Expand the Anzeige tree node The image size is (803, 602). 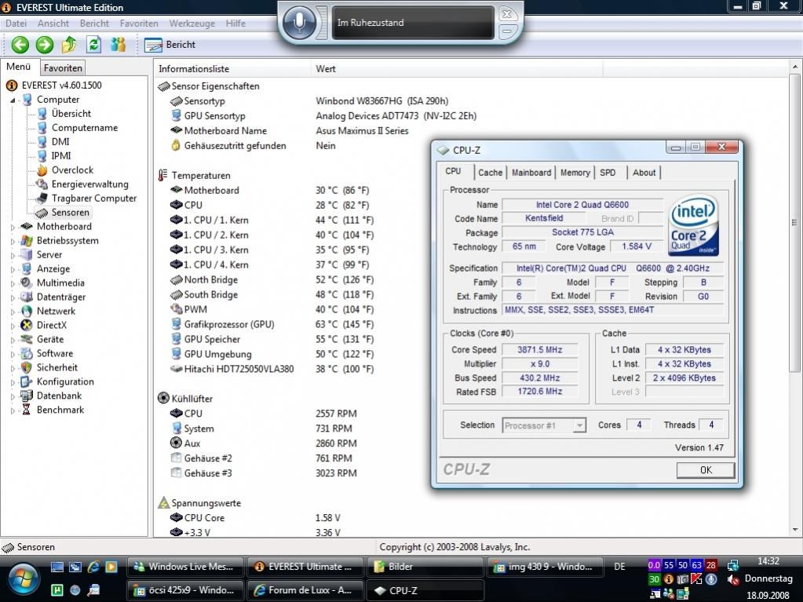coord(13,269)
